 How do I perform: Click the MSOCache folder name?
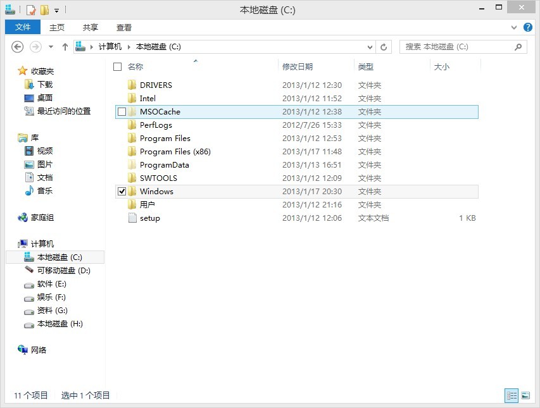click(x=160, y=112)
